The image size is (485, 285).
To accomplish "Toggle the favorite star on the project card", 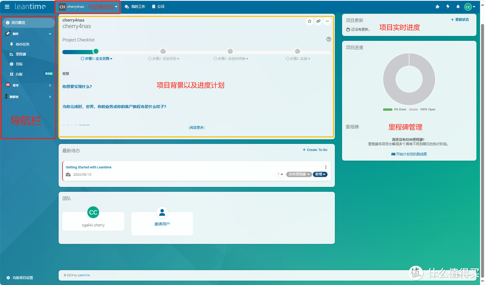I will pos(309,21).
